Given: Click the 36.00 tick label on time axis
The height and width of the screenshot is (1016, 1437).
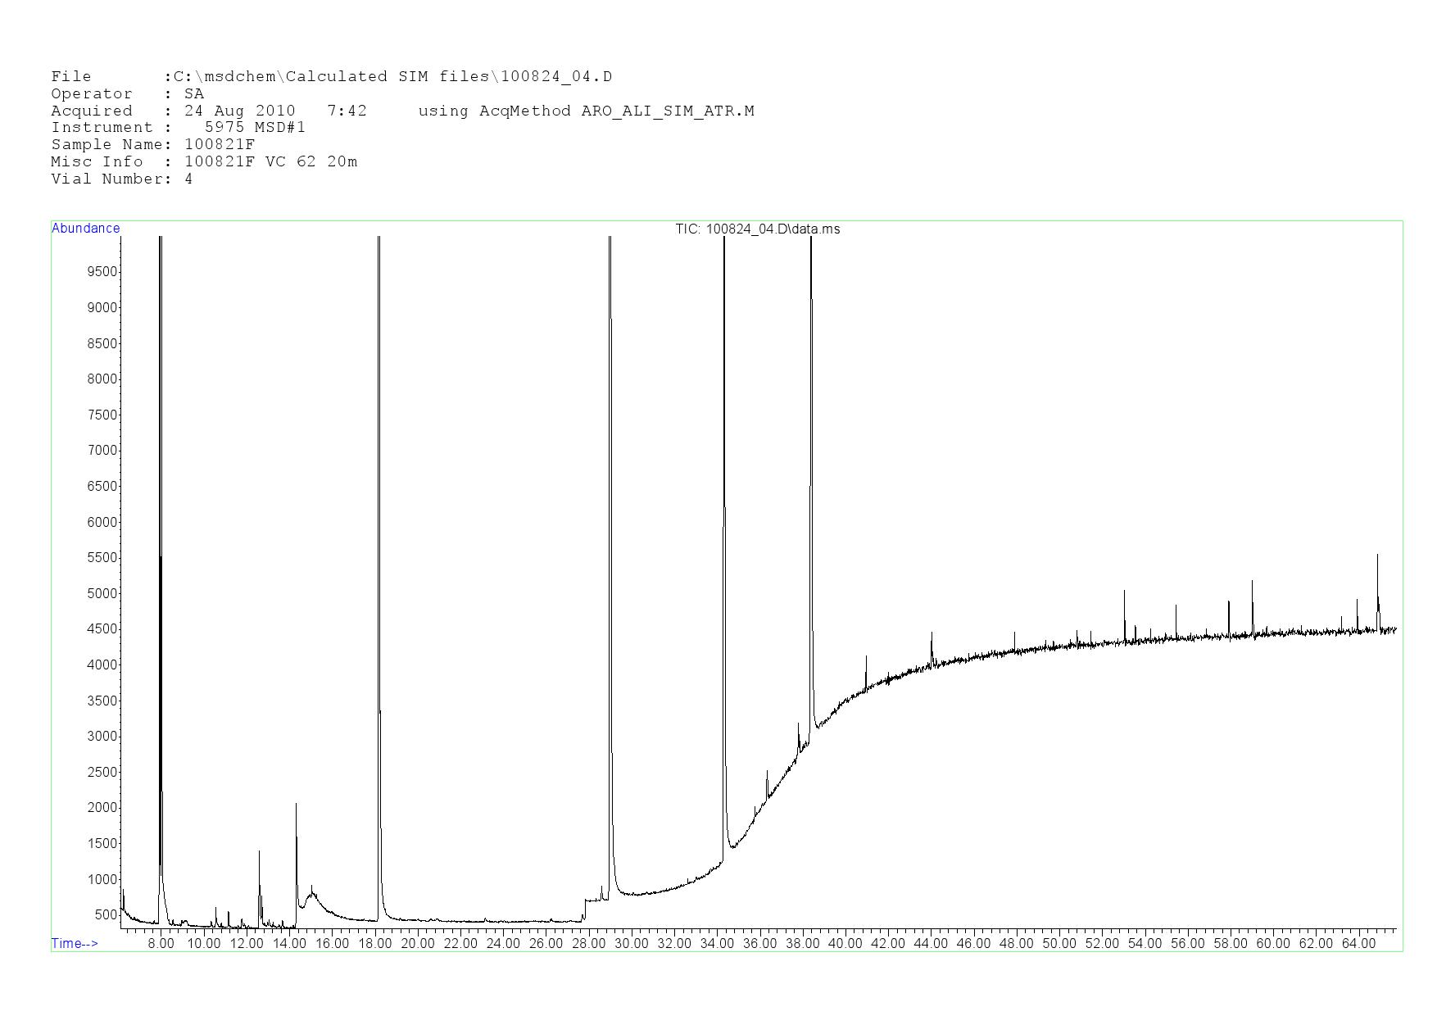Looking at the screenshot, I should (x=759, y=943).
